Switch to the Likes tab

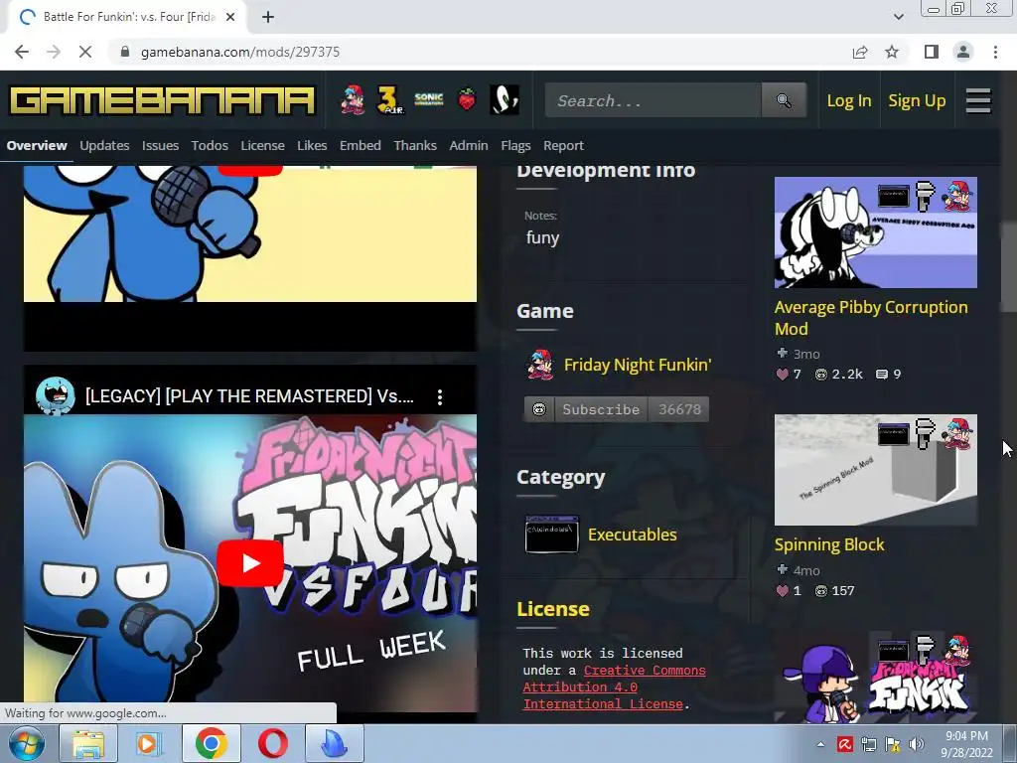pyautogui.click(x=312, y=145)
